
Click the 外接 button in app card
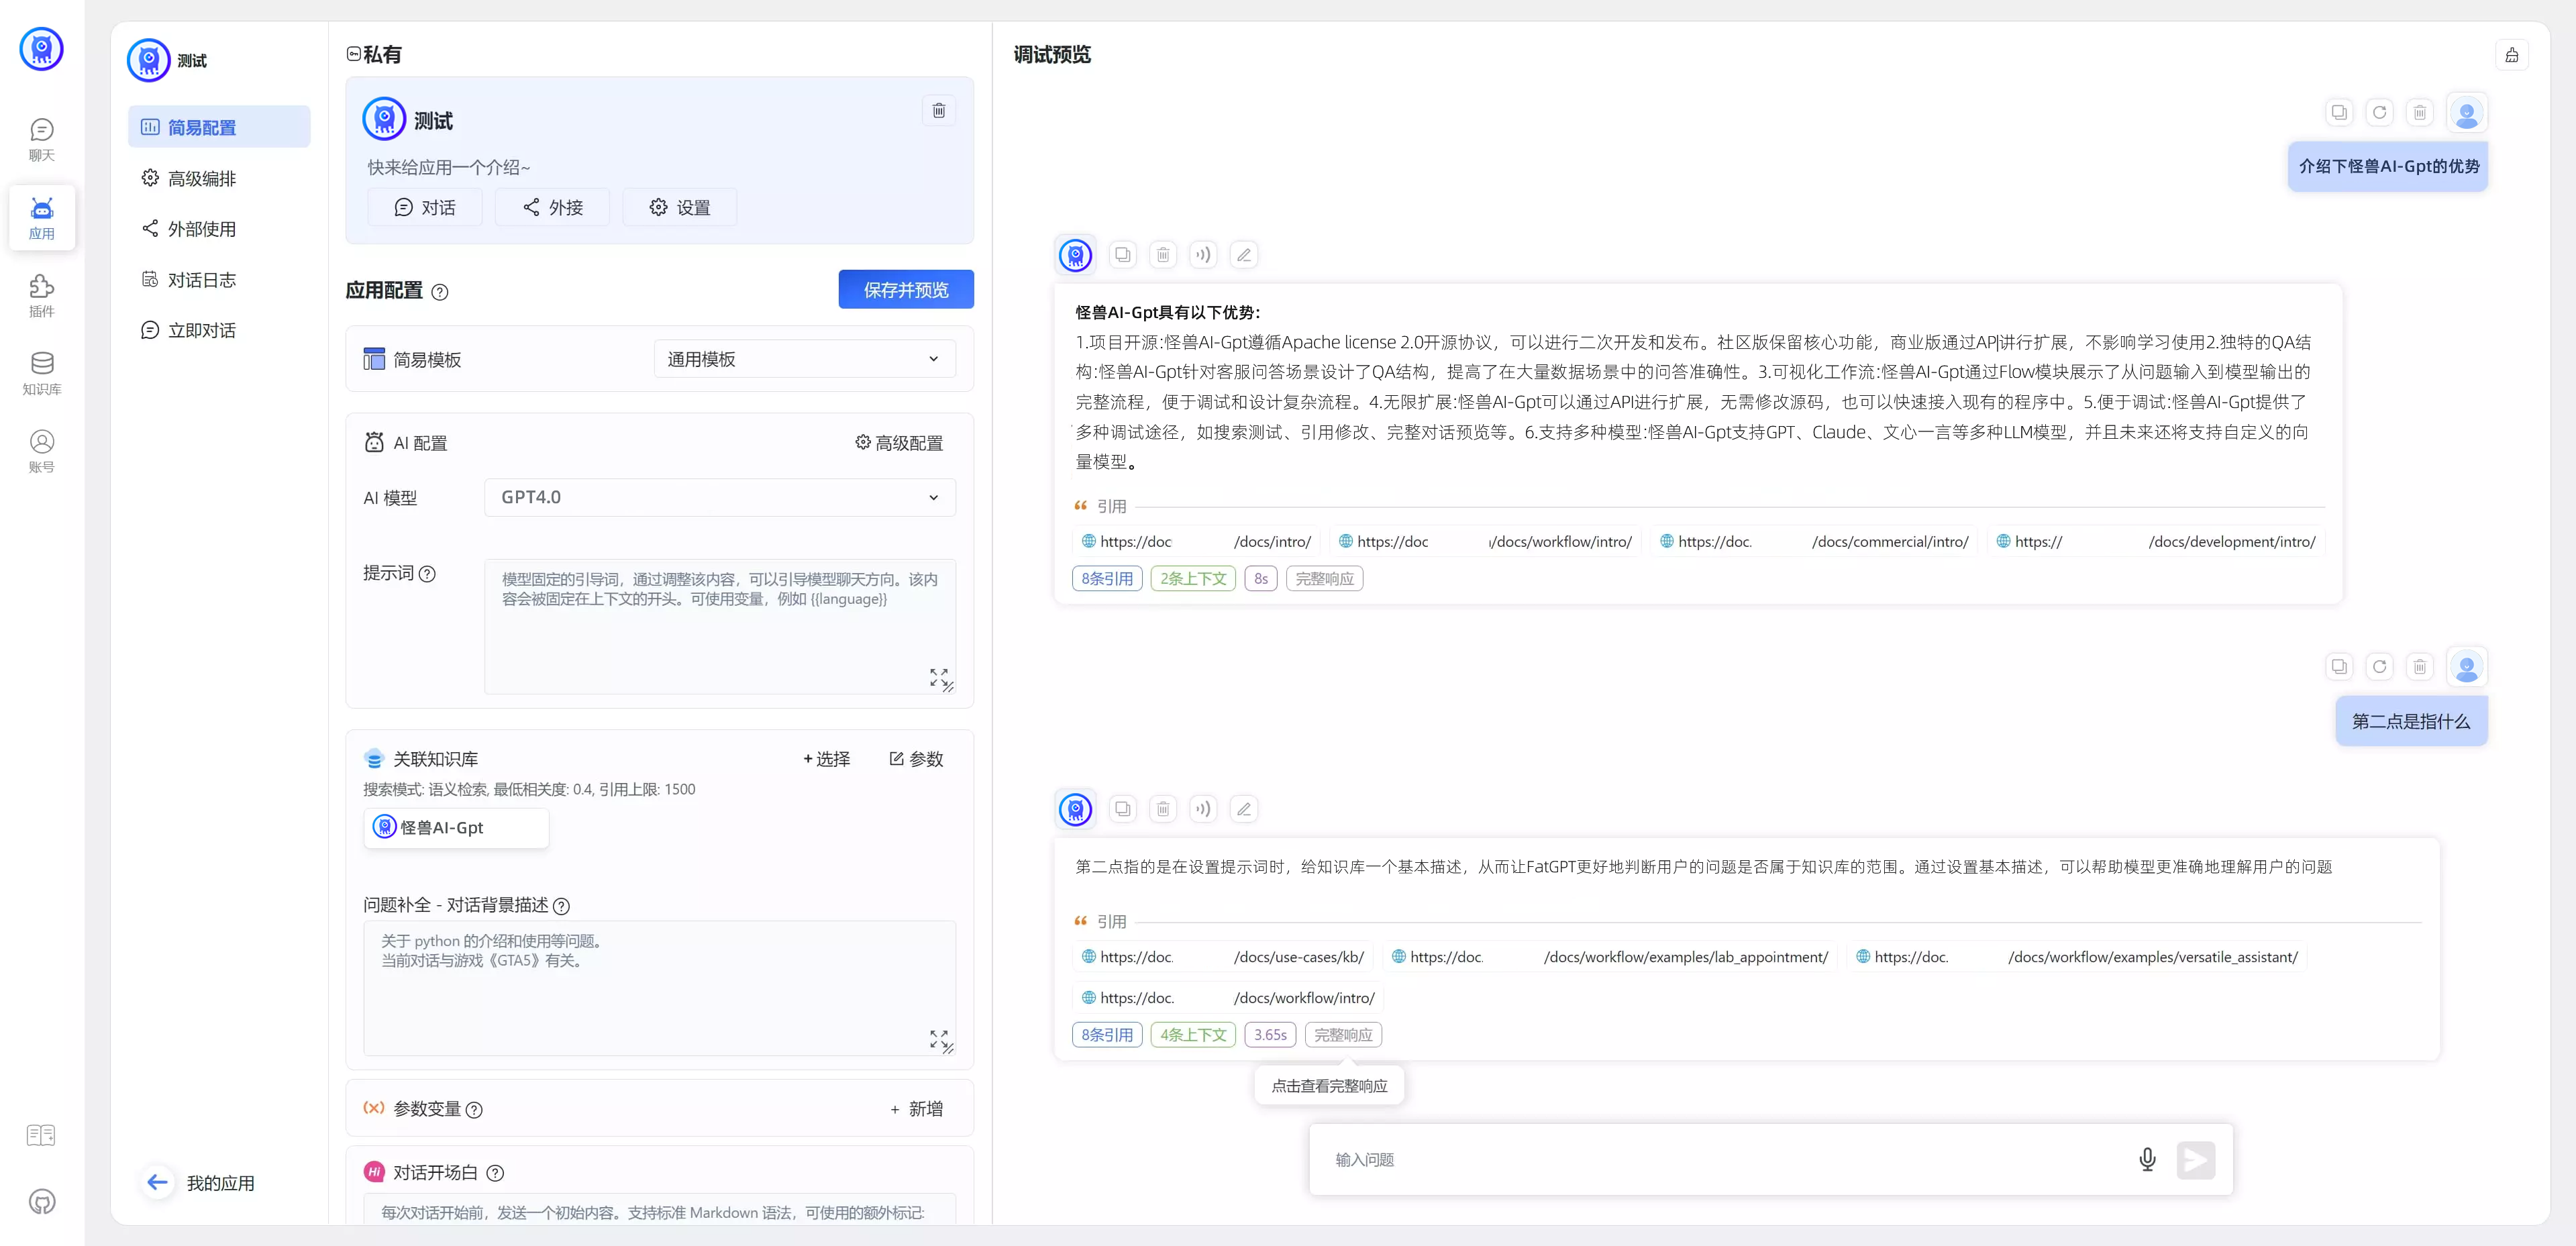click(552, 207)
